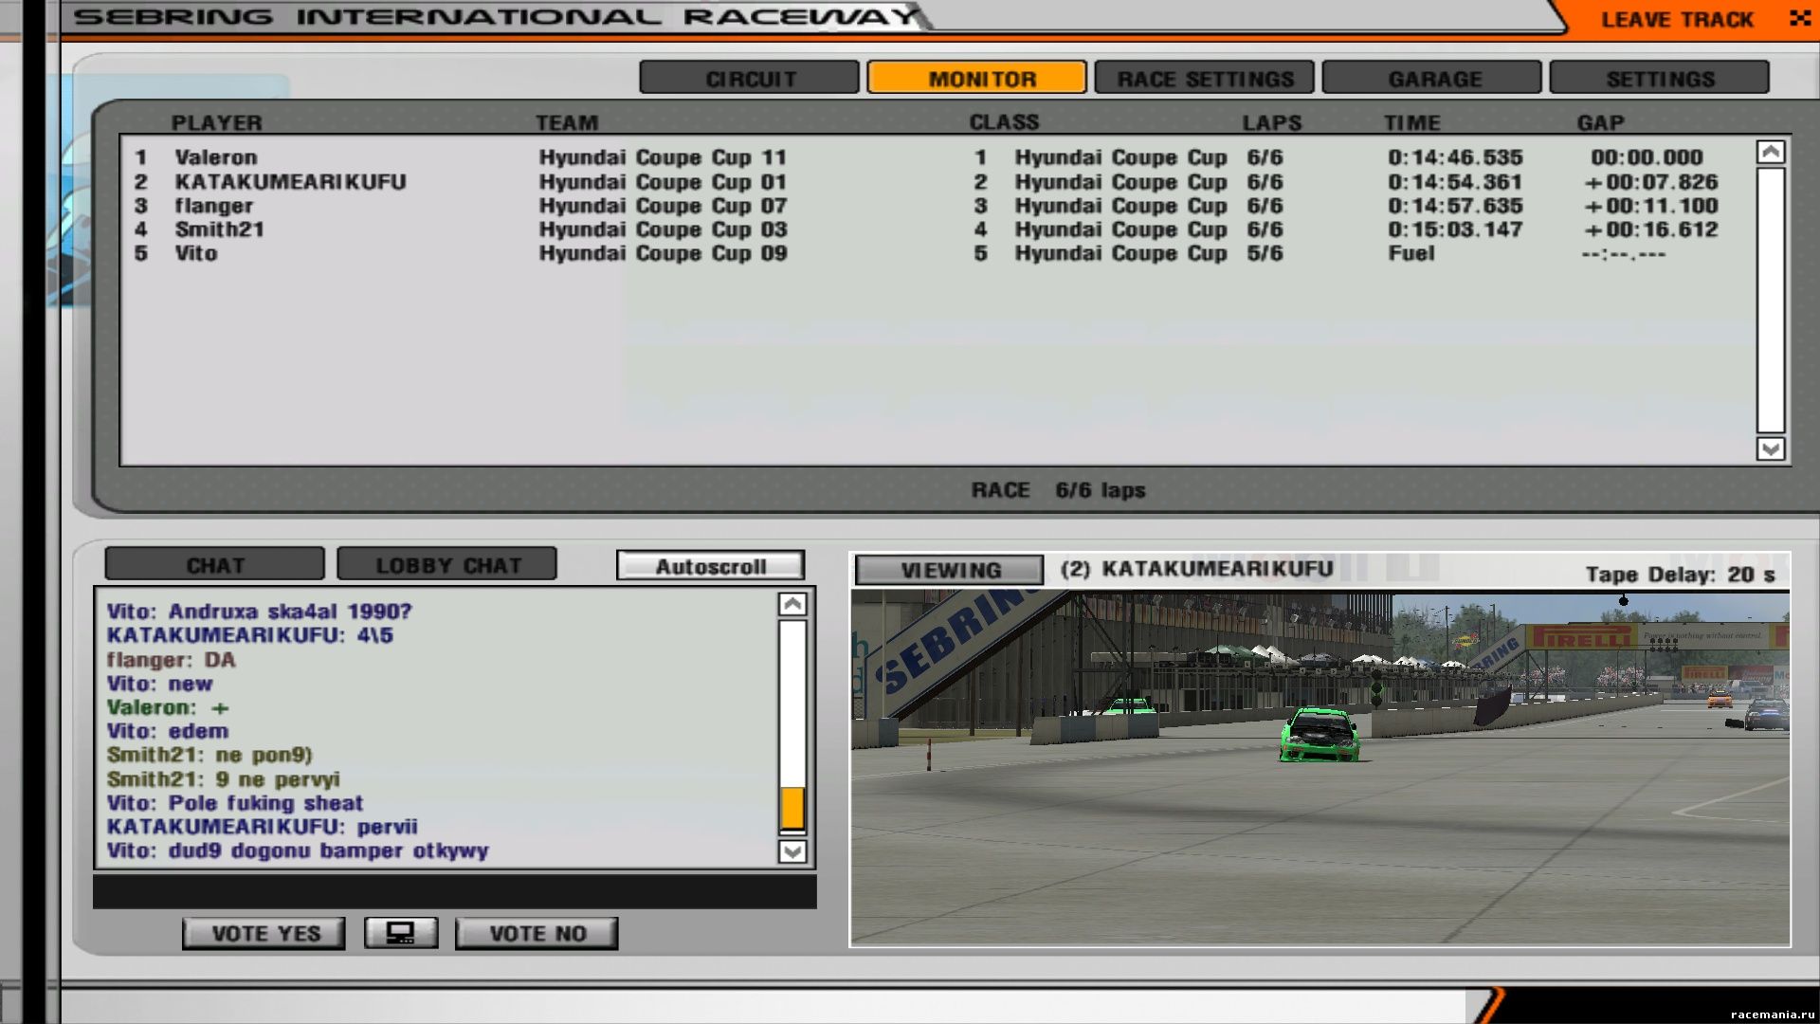The width and height of the screenshot is (1820, 1024).
Task: Select player Valeron in the results
Action: 215,157
